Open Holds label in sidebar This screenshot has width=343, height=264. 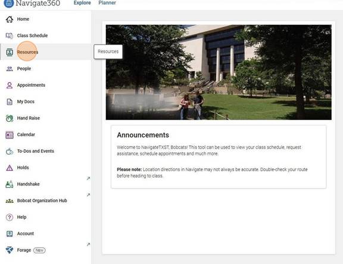(x=23, y=168)
